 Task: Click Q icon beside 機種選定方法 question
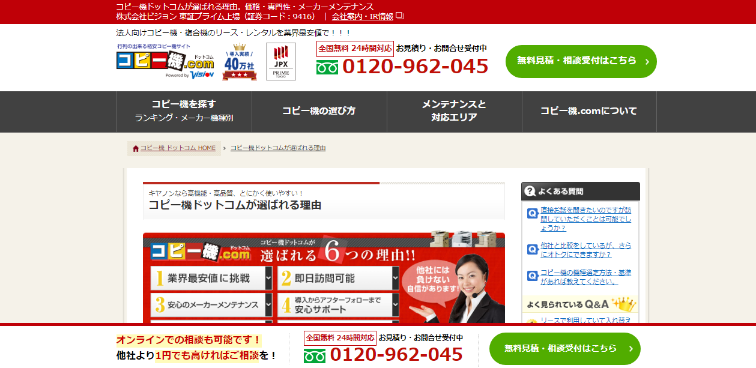click(532, 276)
